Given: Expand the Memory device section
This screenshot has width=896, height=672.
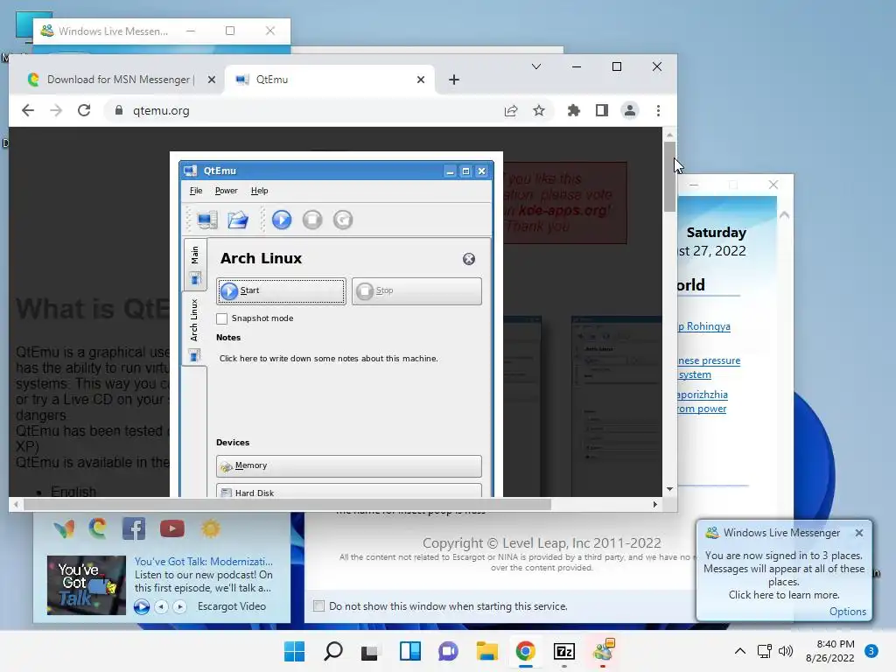Looking at the screenshot, I should 348,465.
